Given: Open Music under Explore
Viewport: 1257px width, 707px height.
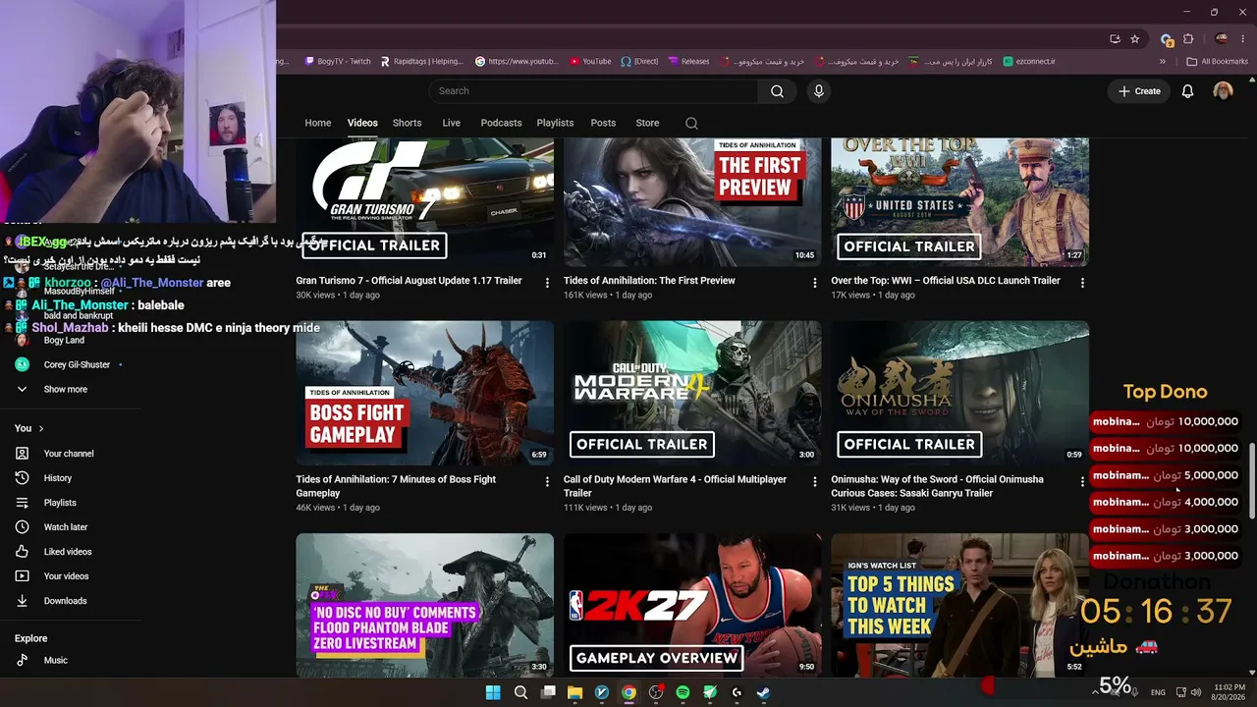Looking at the screenshot, I should (55, 660).
